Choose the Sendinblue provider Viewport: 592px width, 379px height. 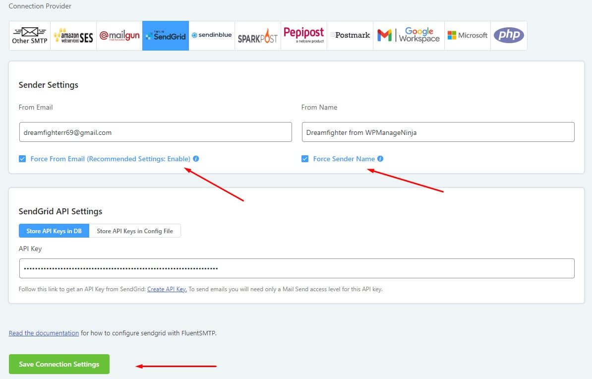pos(211,36)
